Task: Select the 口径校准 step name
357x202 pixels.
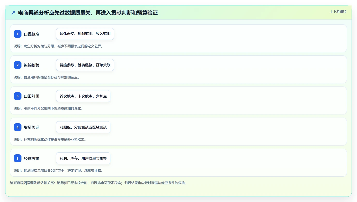Action: click(x=32, y=34)
